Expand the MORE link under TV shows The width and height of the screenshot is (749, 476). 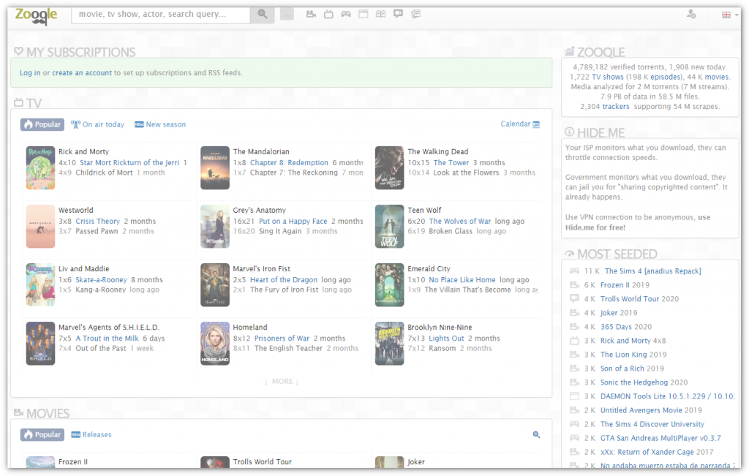pos(282,382)
